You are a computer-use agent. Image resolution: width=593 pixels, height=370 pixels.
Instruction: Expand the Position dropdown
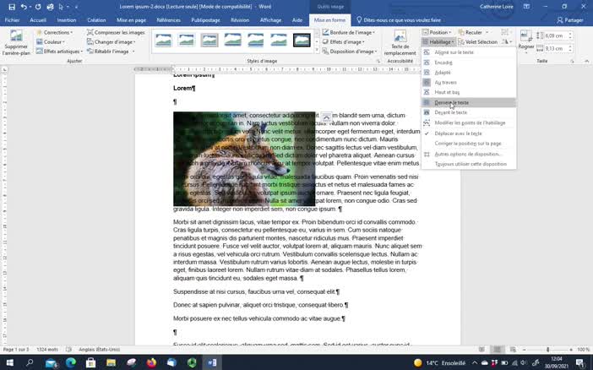438,32
